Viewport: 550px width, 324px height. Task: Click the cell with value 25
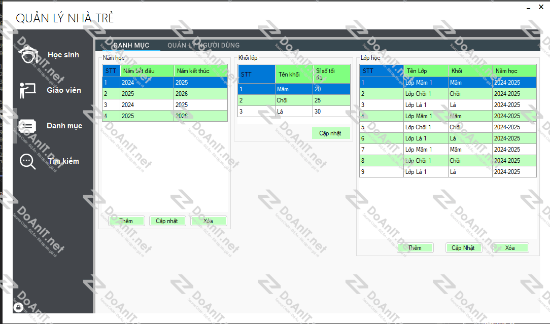point(331,100)
